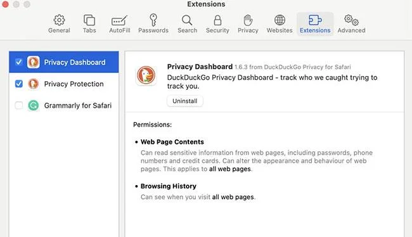Uncheck the Privacy Protection extension checkbox

[x=18, y=84]
